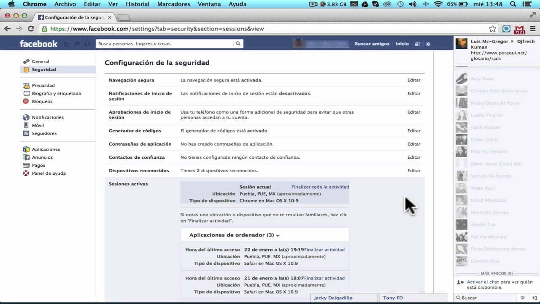
Task: Open the Notificaciones globe icon
Action: 26,118
